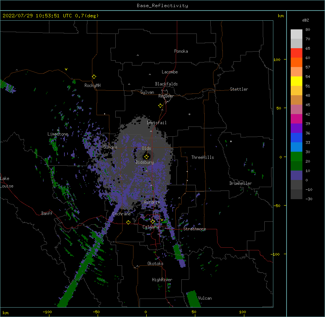Image resolution: width=325 pixels, height=317 pixels.
Task: Click the HighRiver town label
Action: pyautogui.click(x=162, y=280)
